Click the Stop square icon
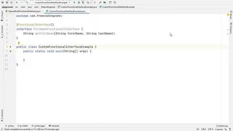233x131 pixels. pos(95,3)
